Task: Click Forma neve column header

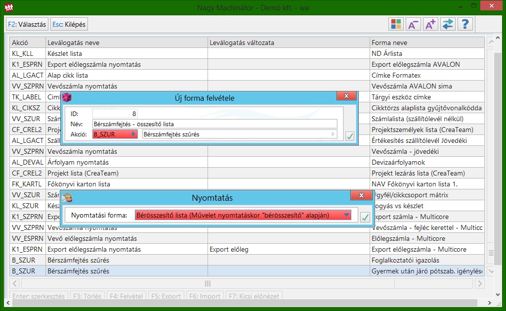Action: pyautogui.click(x=427, y=43)
